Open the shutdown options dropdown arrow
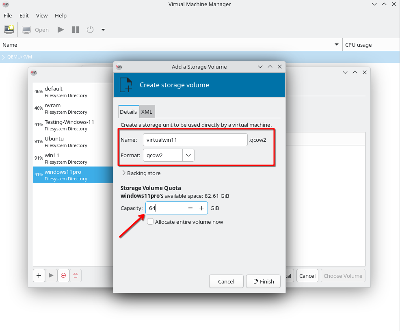 [103, 30]
